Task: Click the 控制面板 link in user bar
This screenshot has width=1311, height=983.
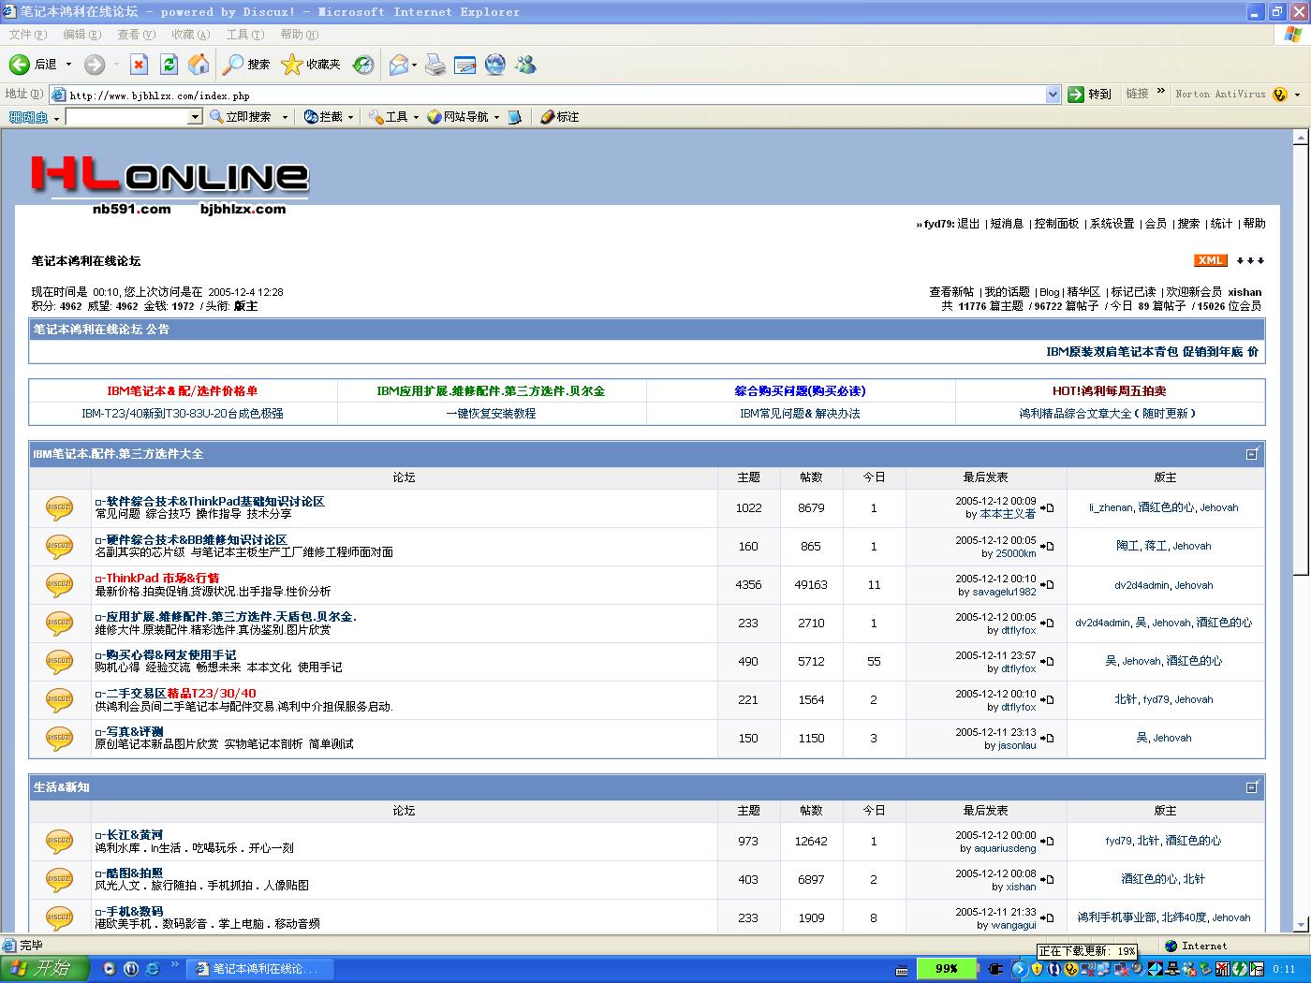Action: [x=1056, y=224]
